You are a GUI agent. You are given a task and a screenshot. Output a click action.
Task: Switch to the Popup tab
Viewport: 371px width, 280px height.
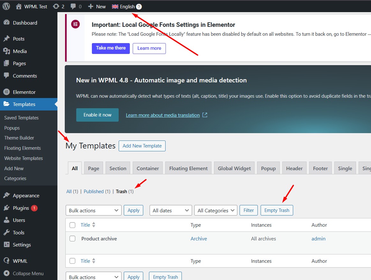tap(268, 168)
